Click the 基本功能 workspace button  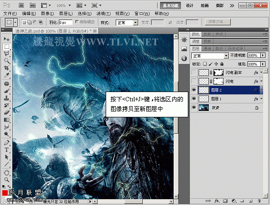[x=171, y=5]
